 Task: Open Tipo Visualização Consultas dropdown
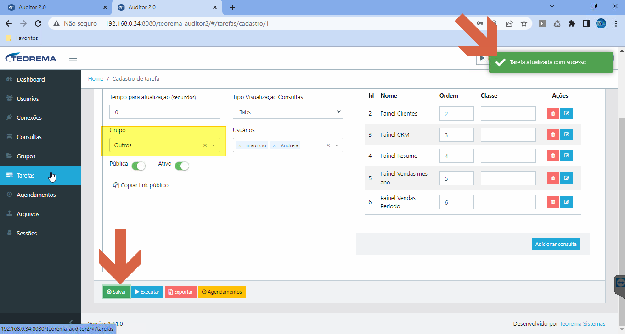288,112
